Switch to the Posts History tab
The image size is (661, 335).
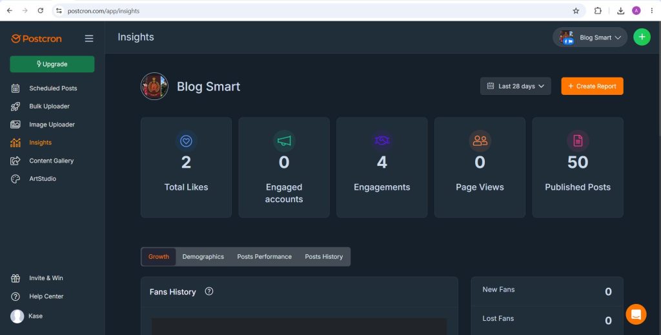click(324, 257)
